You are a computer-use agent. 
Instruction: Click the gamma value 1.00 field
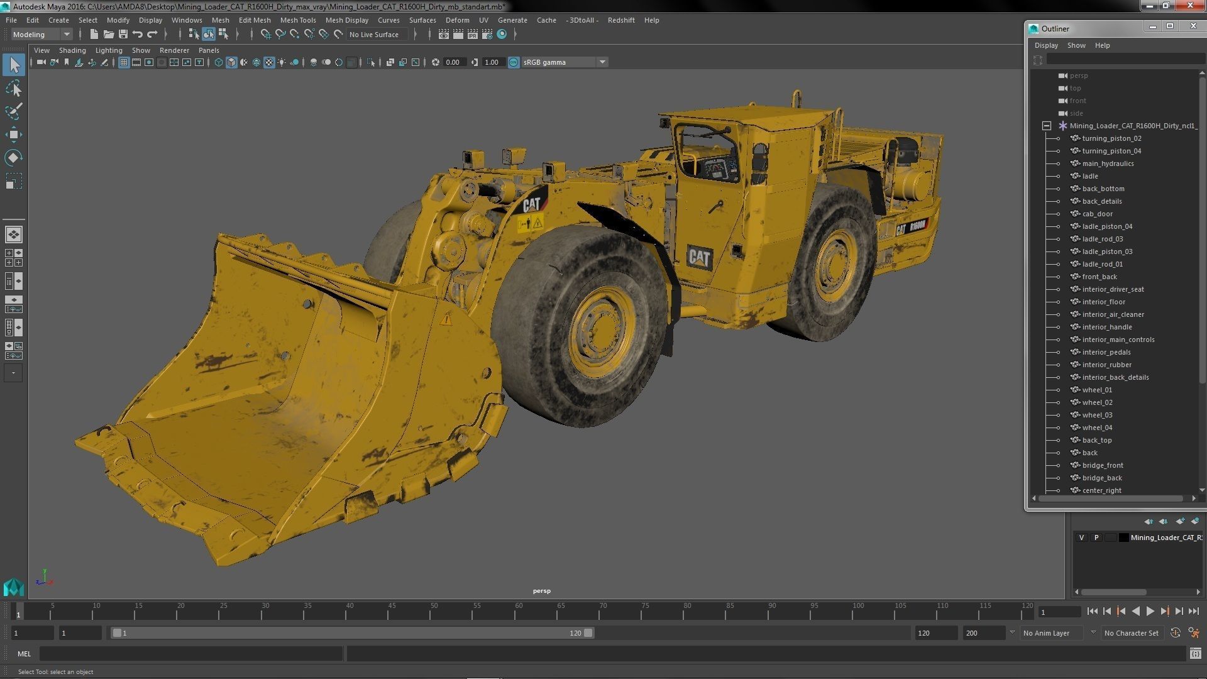pyautogui.click(x=492, y=62)
